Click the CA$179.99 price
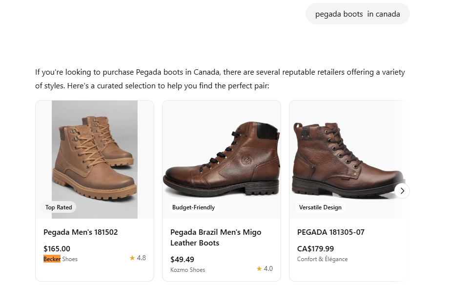The width and height of the screenshot is (469, 286). tap(315, 249)
